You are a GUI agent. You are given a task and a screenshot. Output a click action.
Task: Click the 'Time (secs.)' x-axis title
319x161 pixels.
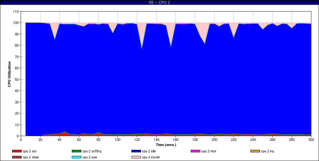[166, 145]
